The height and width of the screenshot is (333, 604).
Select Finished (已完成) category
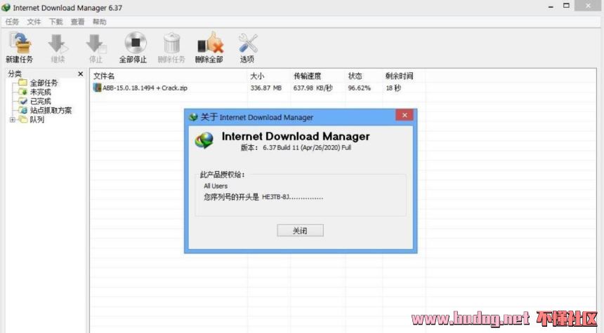tap(41, 101)
